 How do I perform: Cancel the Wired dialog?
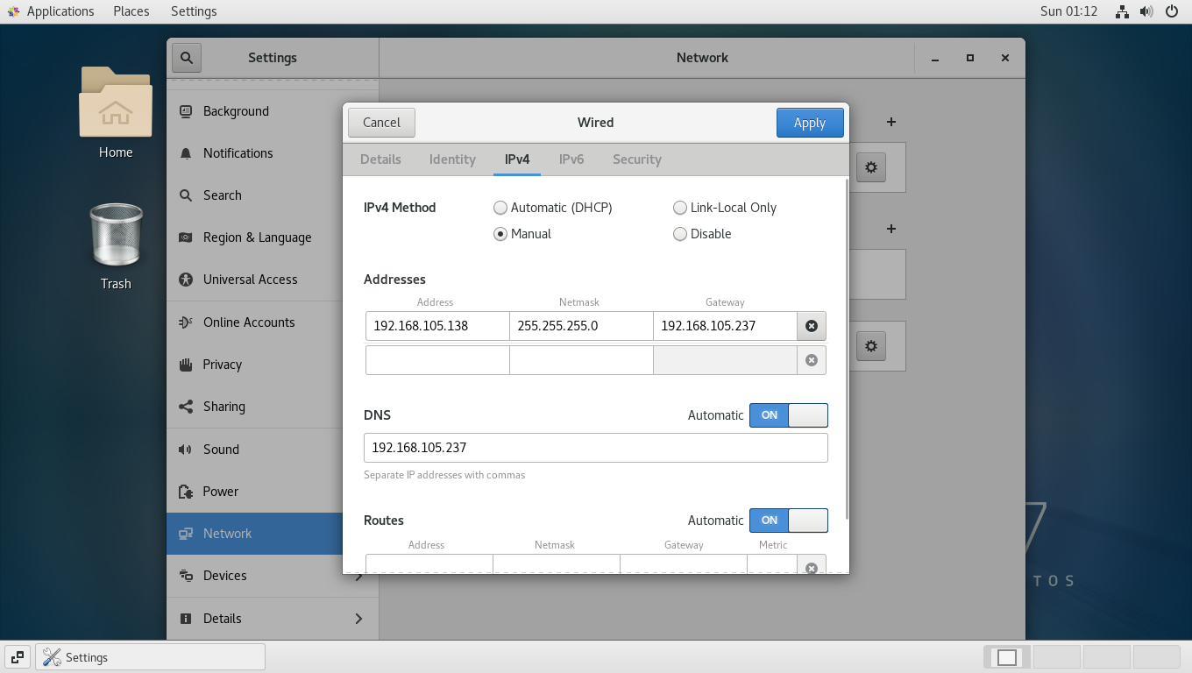[x=381, y=123]
